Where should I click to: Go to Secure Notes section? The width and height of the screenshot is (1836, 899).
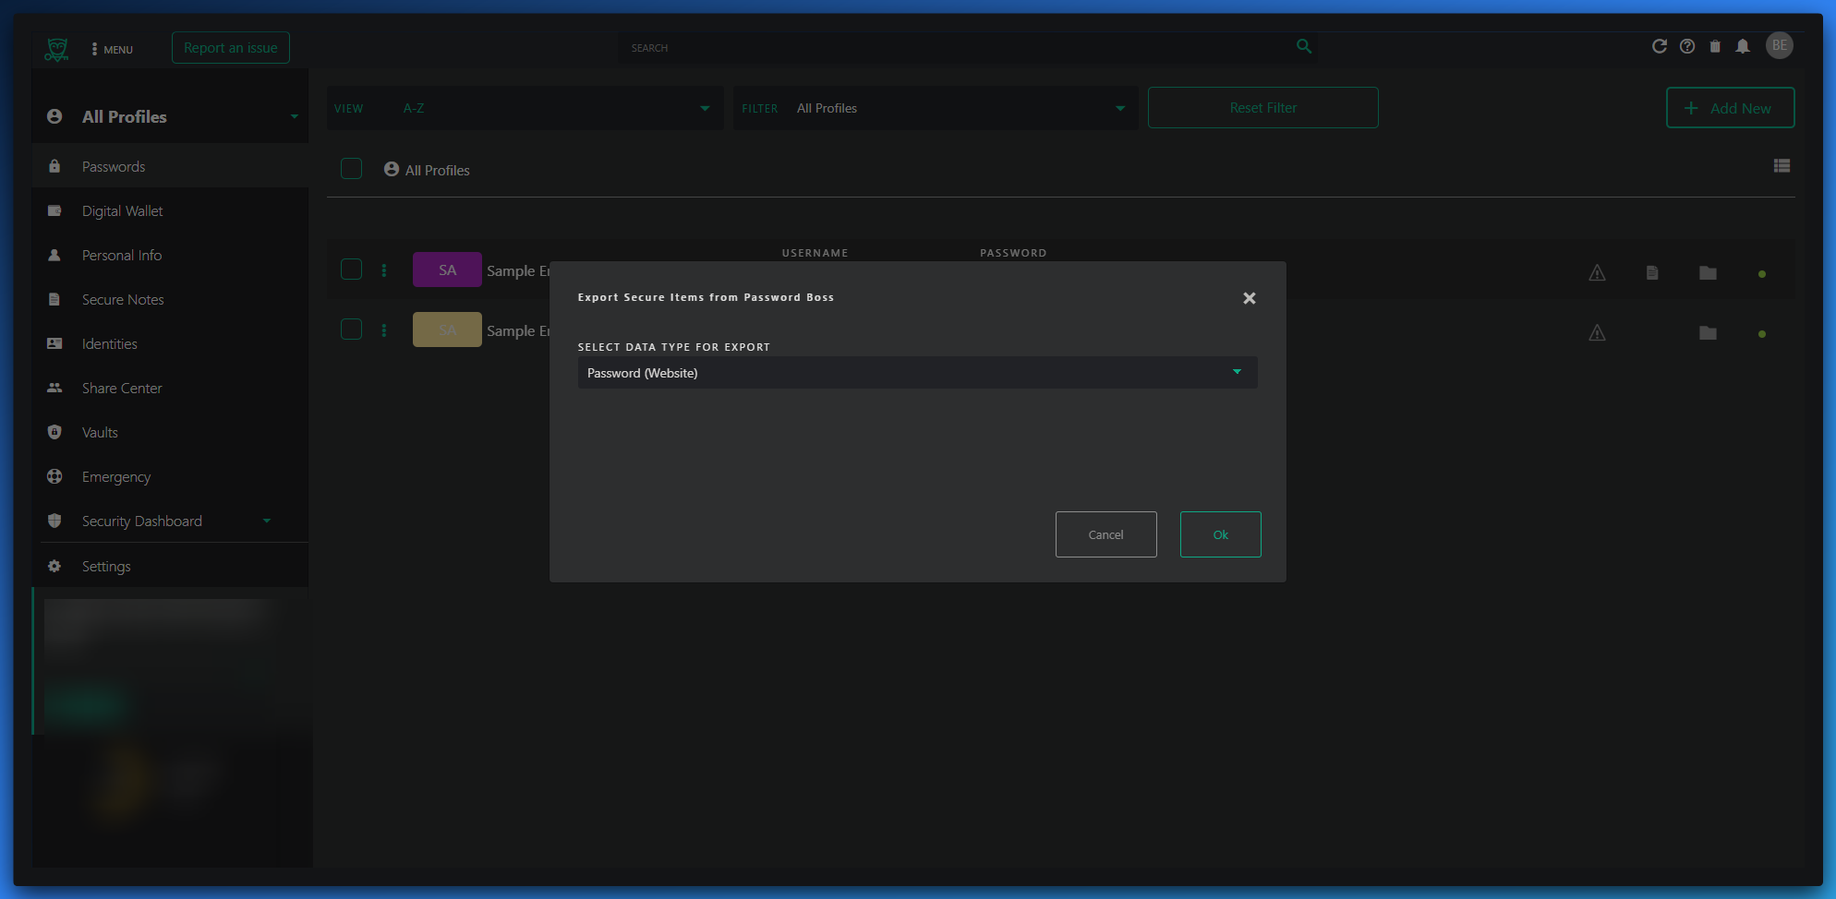click(123, 300)
